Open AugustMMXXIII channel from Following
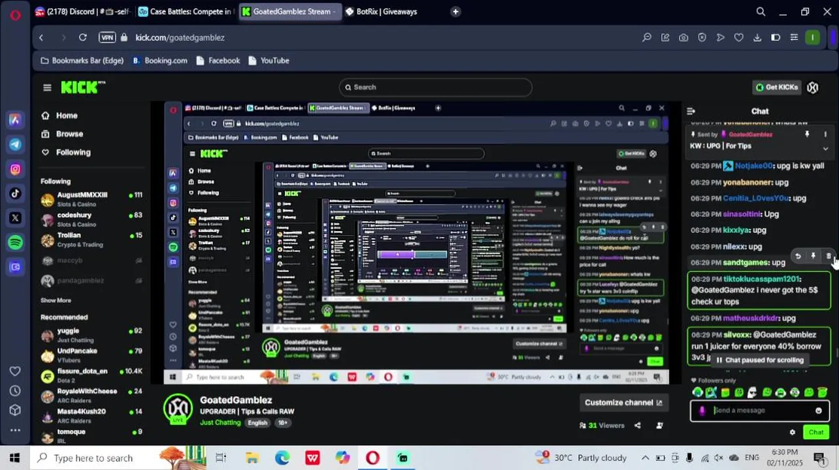Screen dimensions: 839x470 tap(91, 199)
